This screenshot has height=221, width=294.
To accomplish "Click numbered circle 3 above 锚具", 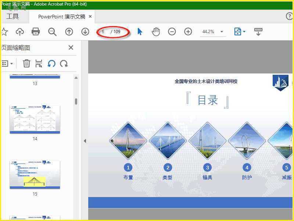I will (207, 168).
